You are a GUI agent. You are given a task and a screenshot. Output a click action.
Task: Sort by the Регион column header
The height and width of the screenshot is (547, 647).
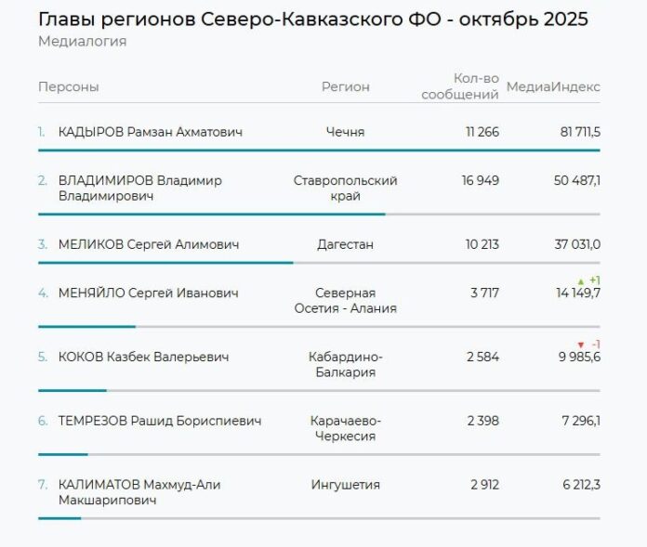(x=346, y=87)
